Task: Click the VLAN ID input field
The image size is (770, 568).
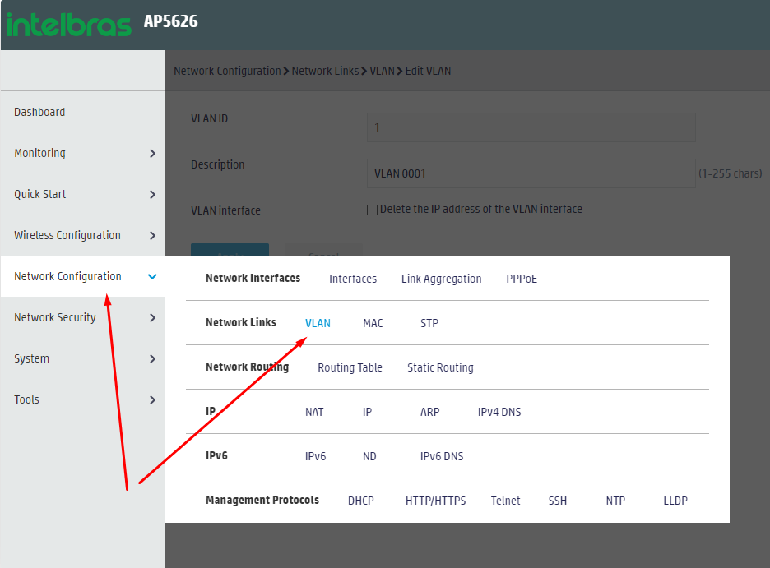Action: click(x=531, y=127)
